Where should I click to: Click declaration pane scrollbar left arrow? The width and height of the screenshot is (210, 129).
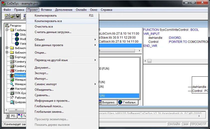[x=145, y=61]
